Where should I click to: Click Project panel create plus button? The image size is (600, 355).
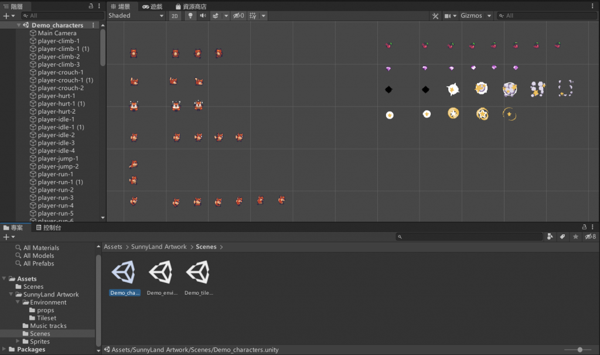click(x=6, y=237)
